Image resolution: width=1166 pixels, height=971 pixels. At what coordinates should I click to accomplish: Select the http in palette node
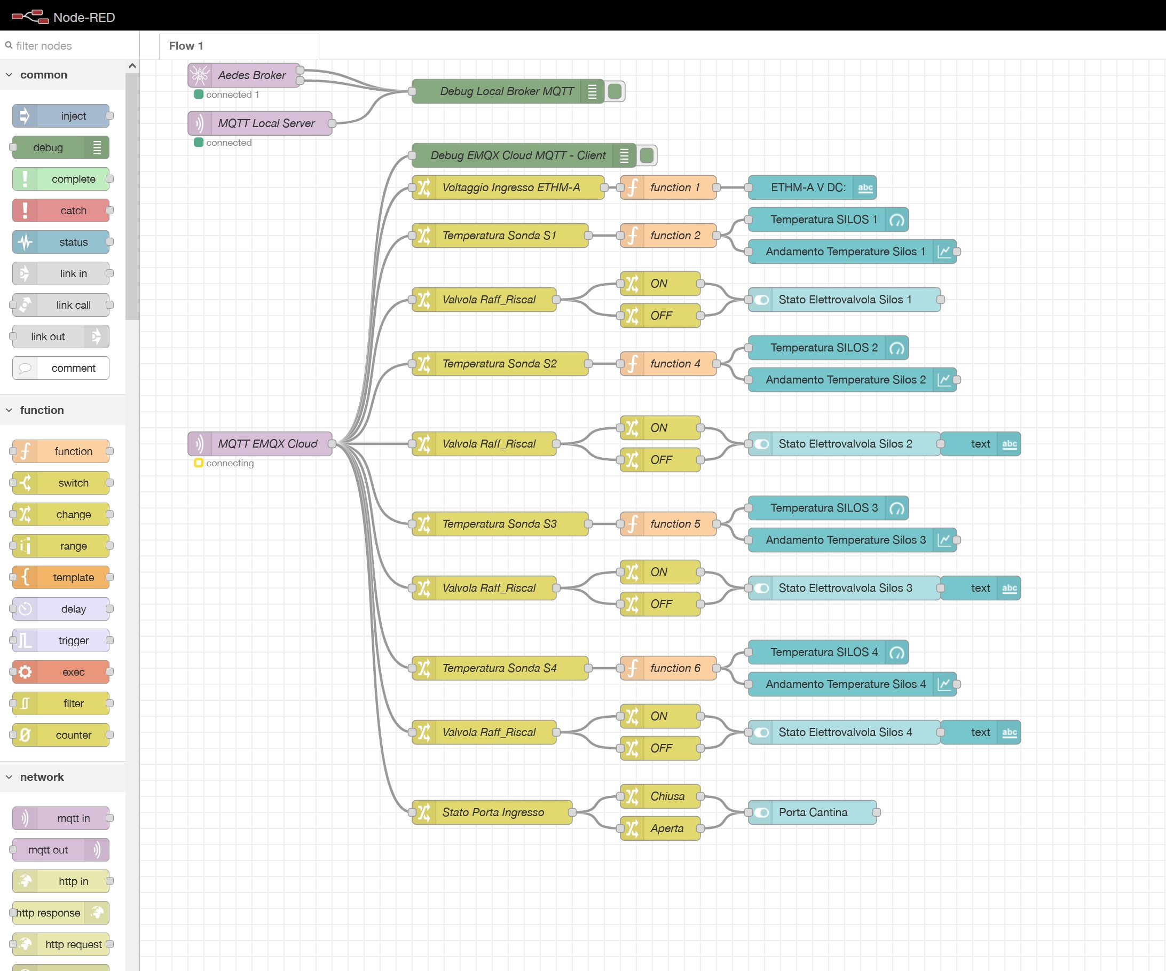(61, 881)
